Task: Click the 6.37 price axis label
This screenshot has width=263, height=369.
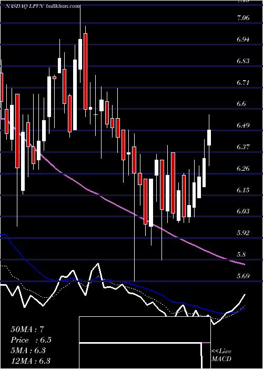Action: pyautogui.click(x=243, y=147)
